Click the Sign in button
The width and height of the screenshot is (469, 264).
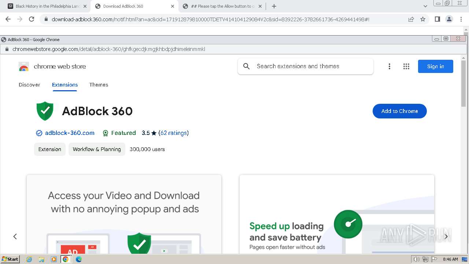(x=436, y=66)
